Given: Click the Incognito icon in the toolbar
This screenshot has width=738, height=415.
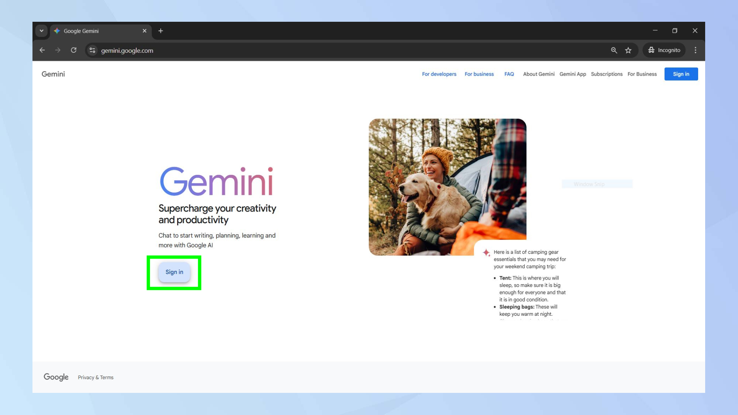Looking at the screenshot, I should [x=652, y=50].
